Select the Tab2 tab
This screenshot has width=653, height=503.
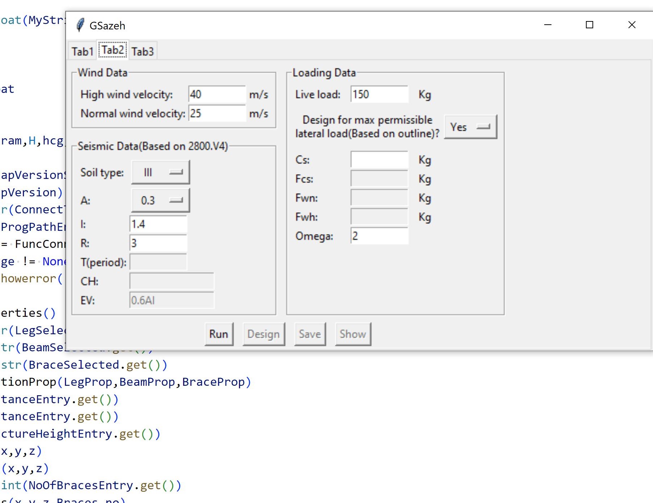click(x=113, y=50)
